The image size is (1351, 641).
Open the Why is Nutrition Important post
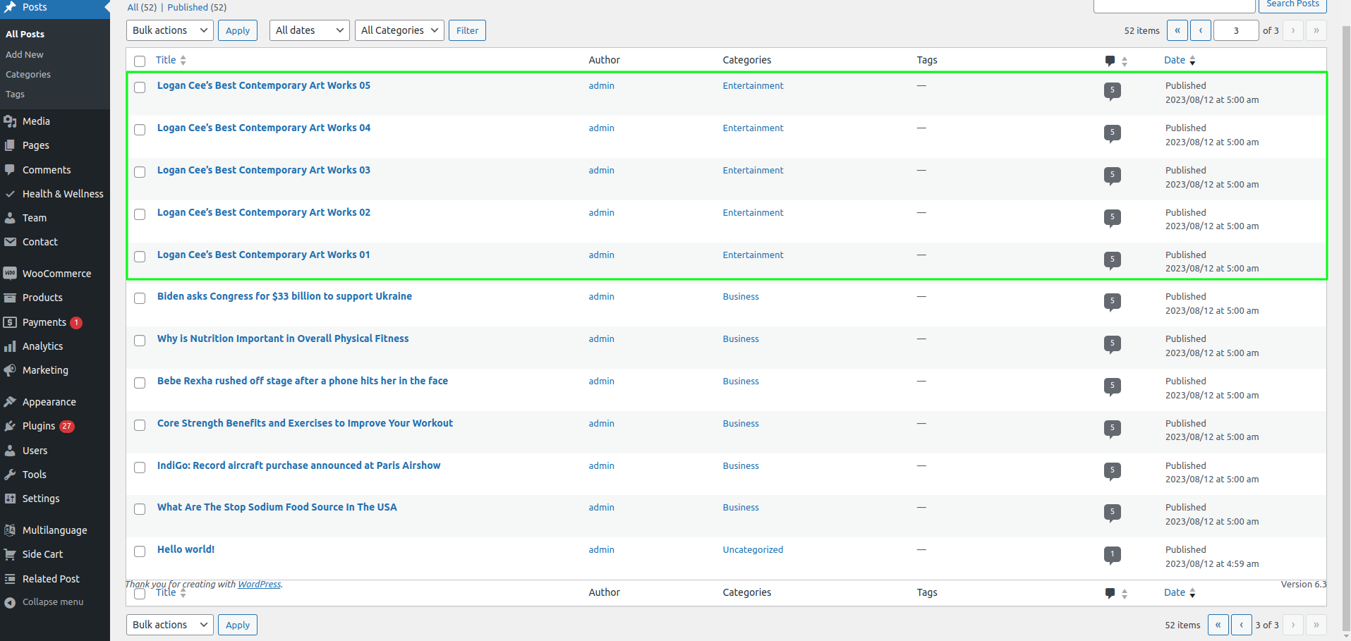[283, 338]
